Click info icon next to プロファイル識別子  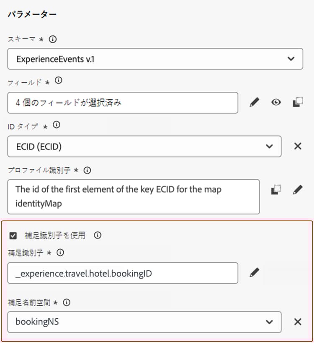coord(87,170)
